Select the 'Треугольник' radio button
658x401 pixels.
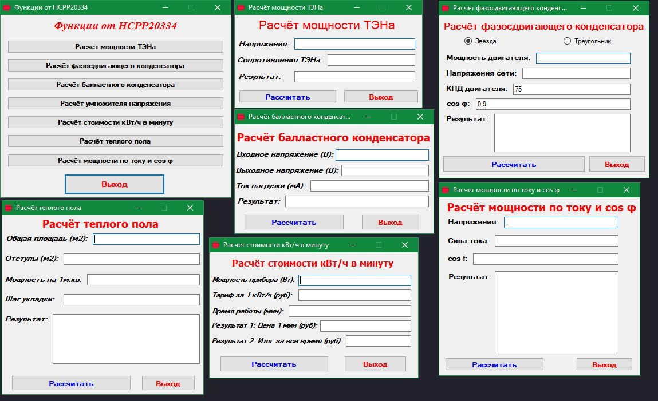tap(568, 41)
